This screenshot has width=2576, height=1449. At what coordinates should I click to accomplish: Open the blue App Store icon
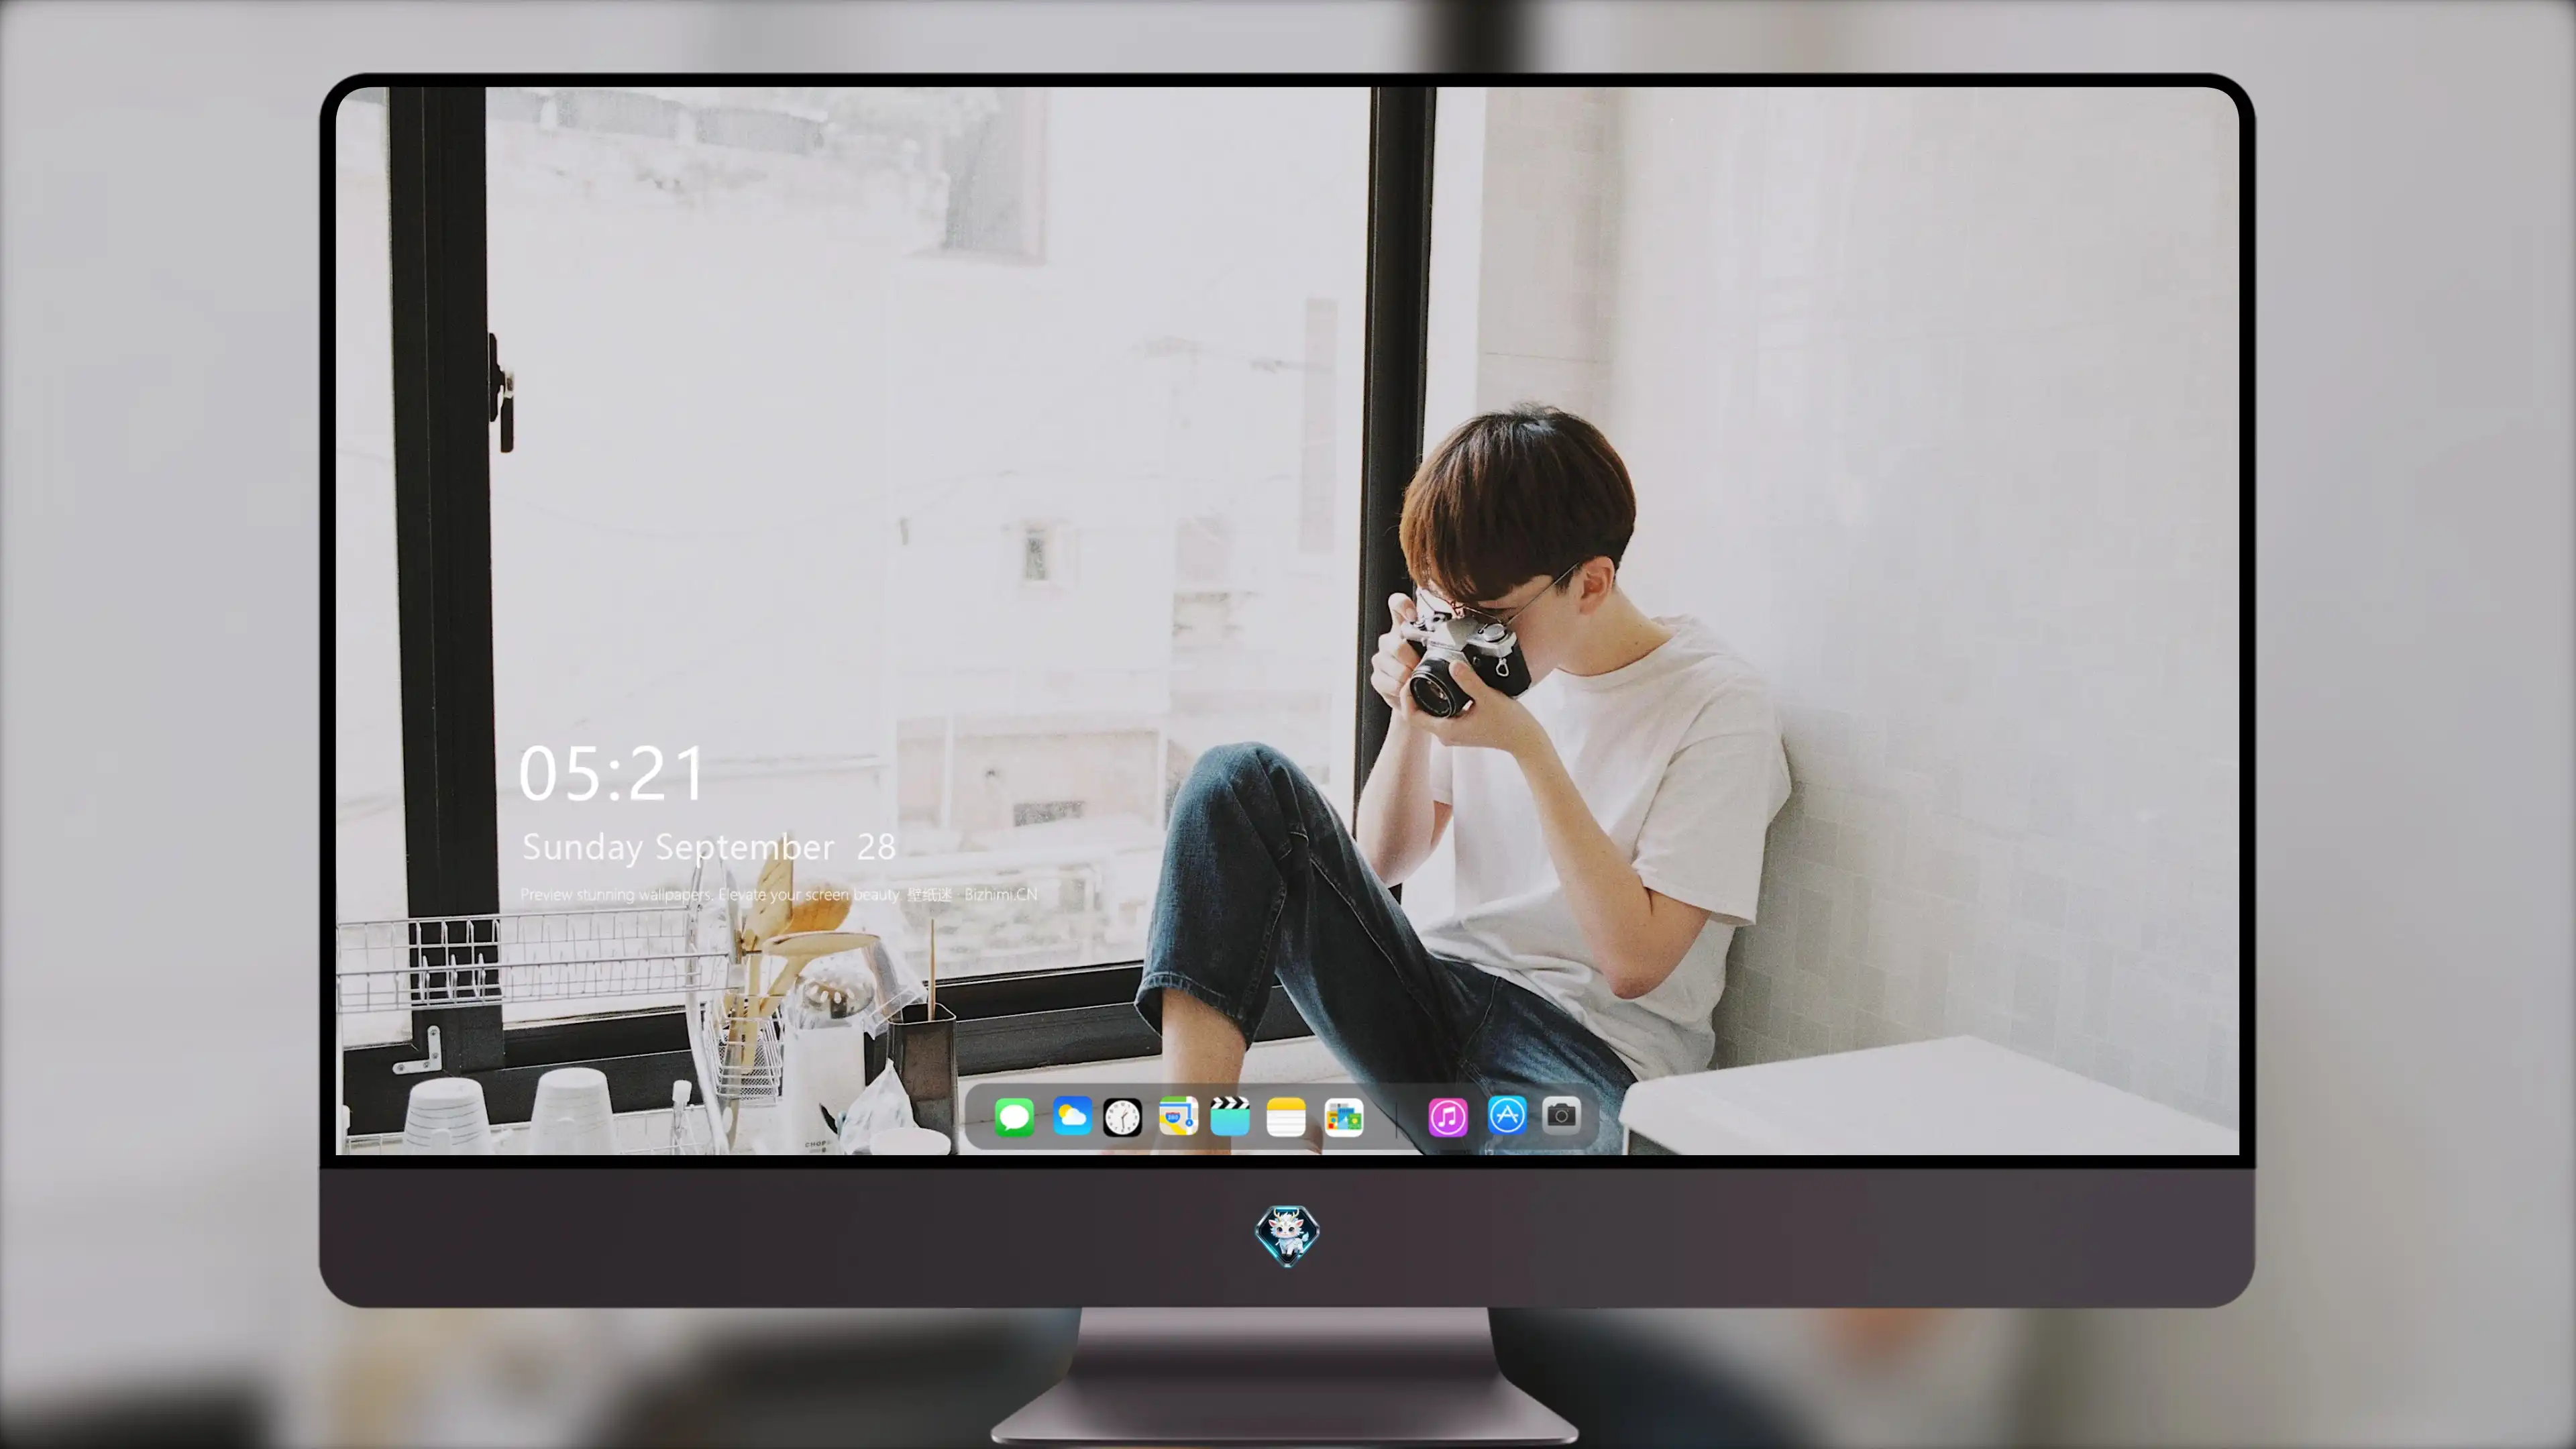click(x=1507, y=1115)
